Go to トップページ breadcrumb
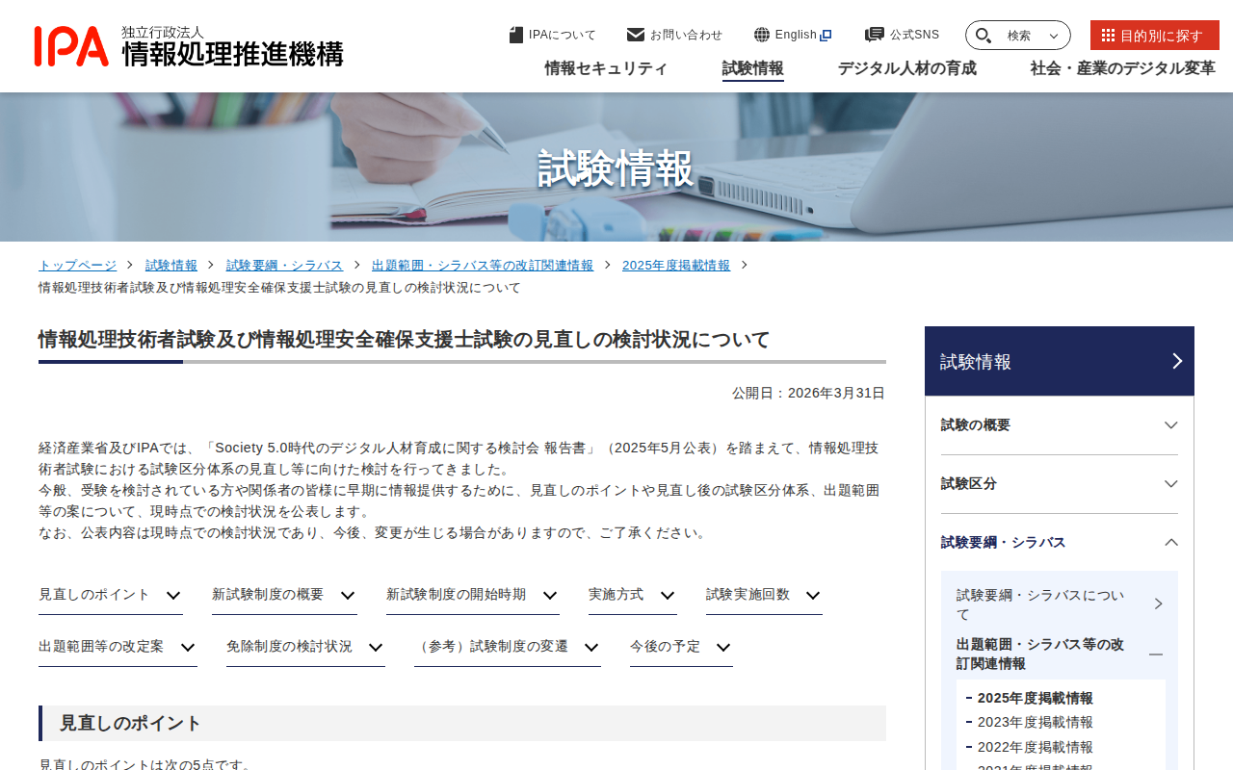Viewport: 1233px width, 770px height. (77, 266)
